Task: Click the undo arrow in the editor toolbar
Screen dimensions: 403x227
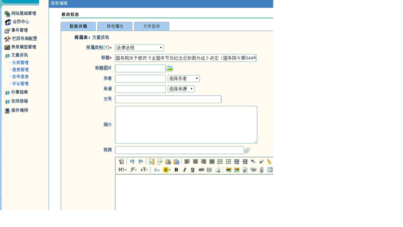Action: pos(132,161)
